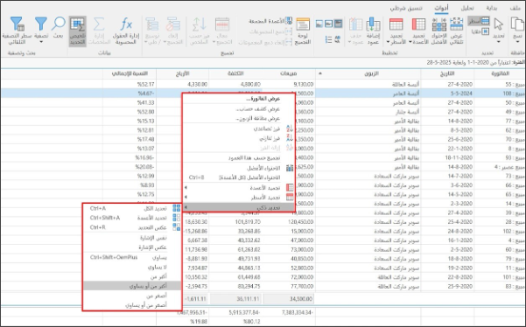Open the تجميد الأسطر ribbon dropdown arrow
Screen dimensions: 526x327
(388, 42)
